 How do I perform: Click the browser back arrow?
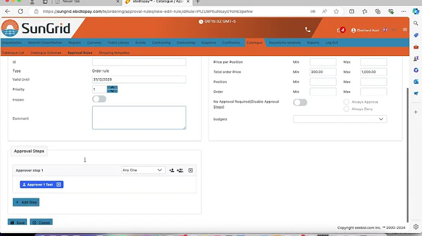tap(8, 11)
